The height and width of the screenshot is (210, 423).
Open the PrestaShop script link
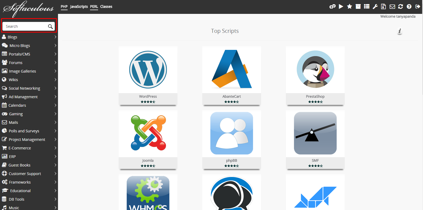tap(315, 97)
